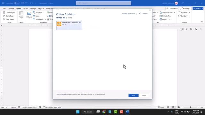
Task: Open the Table insert menu
Action: tap(21, 15)
